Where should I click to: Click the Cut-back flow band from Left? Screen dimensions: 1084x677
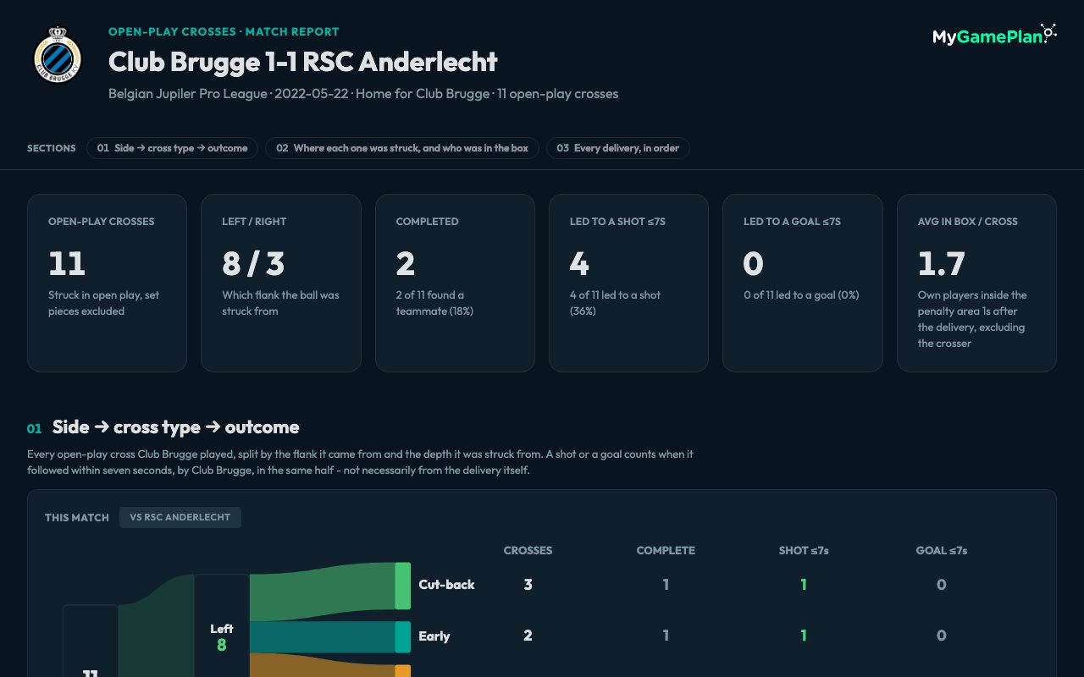[322, 590]
